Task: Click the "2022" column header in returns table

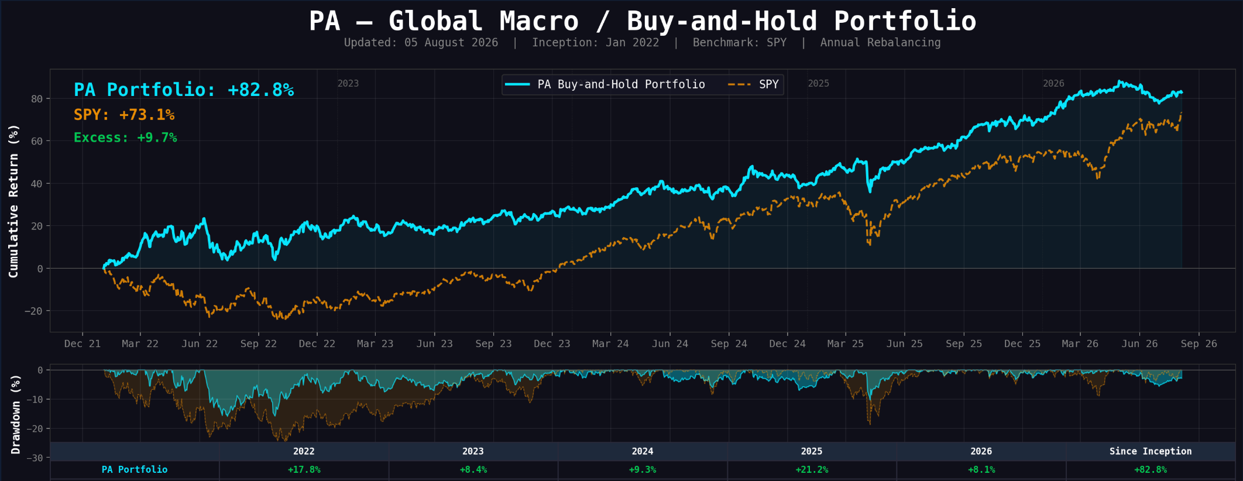Action: (304, 451)
